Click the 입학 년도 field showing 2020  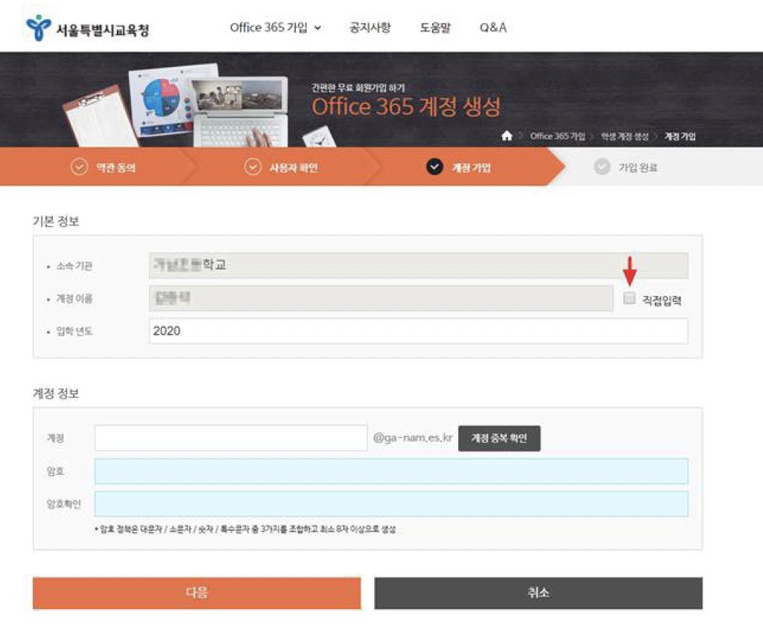tap(419, 331)
